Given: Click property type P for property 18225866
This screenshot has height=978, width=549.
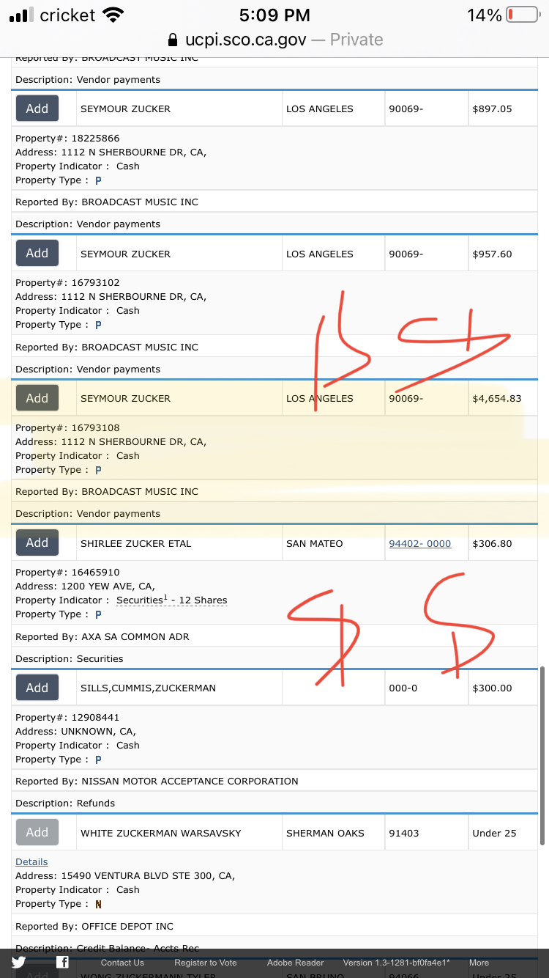Looking at the screenshot, I should point(98,180).
